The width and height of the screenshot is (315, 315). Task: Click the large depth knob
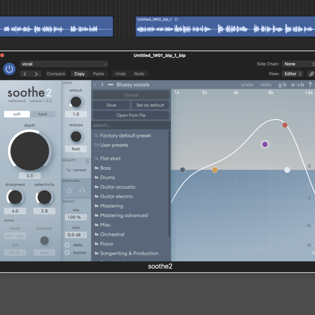(x=30, y=151)
